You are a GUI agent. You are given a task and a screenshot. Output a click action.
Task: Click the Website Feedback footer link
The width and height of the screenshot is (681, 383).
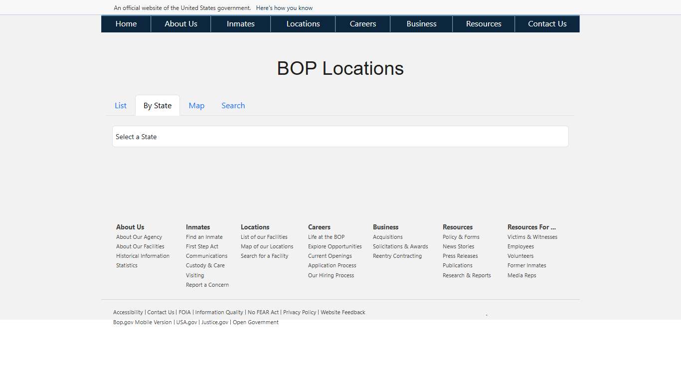click(x=343, y=312)
